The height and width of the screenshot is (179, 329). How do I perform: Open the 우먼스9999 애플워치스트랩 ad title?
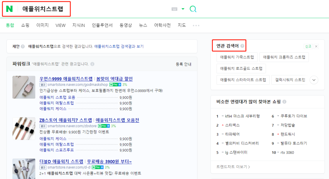click(66, 79)
